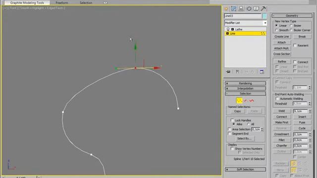Click the Mirror Horizontally icon
317x178 pixels.
coord(294,170)
